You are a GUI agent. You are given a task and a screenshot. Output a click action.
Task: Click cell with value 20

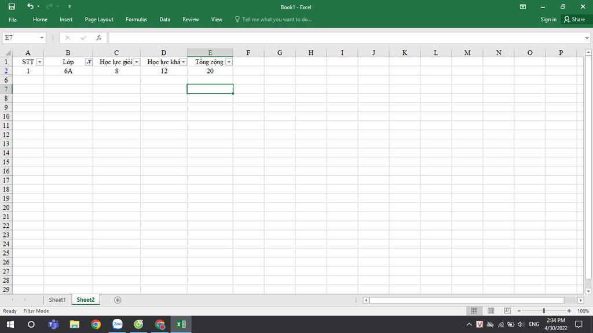(x=210, y=71)
